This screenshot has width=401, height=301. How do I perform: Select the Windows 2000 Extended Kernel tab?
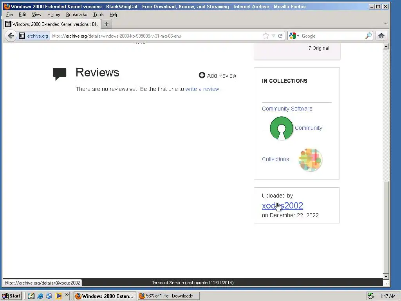52,24
